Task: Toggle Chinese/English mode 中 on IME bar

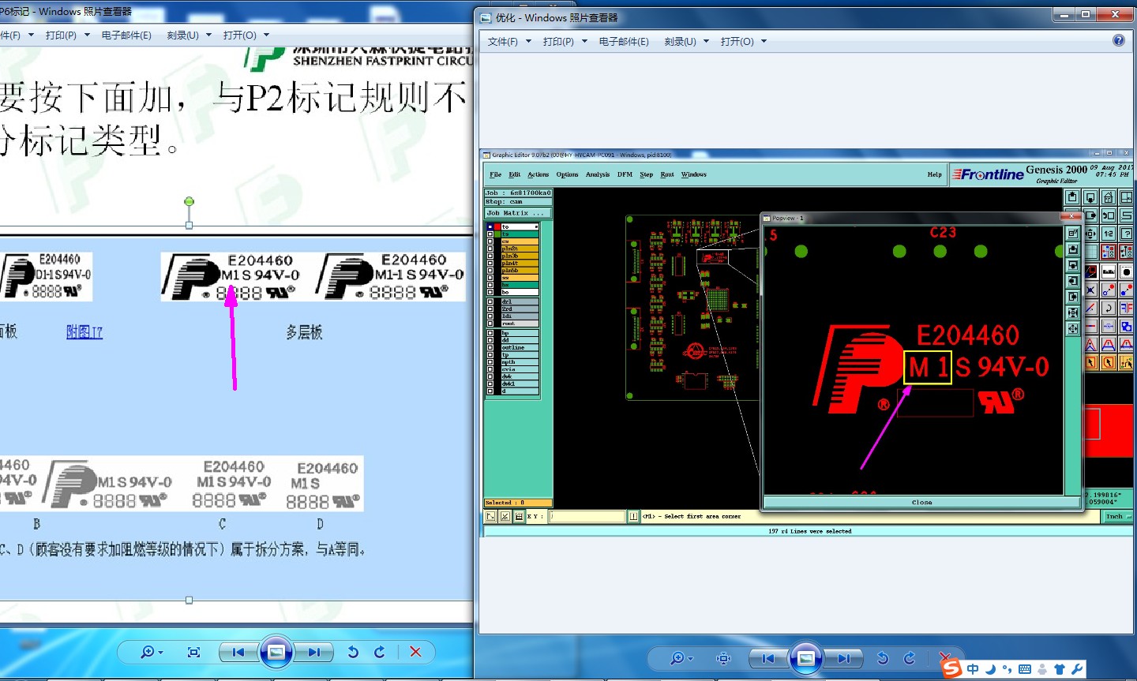Action: point(973,668)
